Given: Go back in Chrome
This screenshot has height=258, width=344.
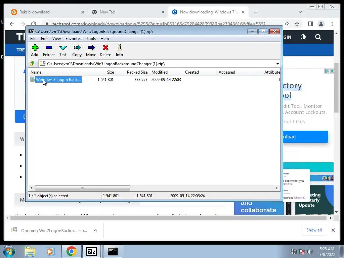Looking at the screenshot, I should (12, 24).
